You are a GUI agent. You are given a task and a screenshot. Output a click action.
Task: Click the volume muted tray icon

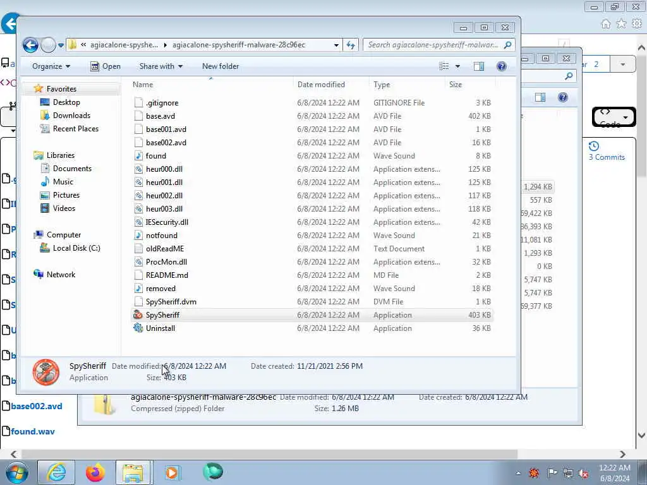(583, 473)
